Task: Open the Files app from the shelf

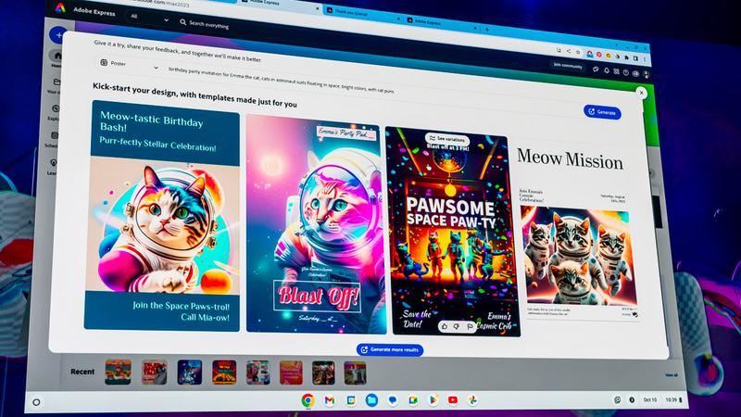Action: [x=371, y=400]
